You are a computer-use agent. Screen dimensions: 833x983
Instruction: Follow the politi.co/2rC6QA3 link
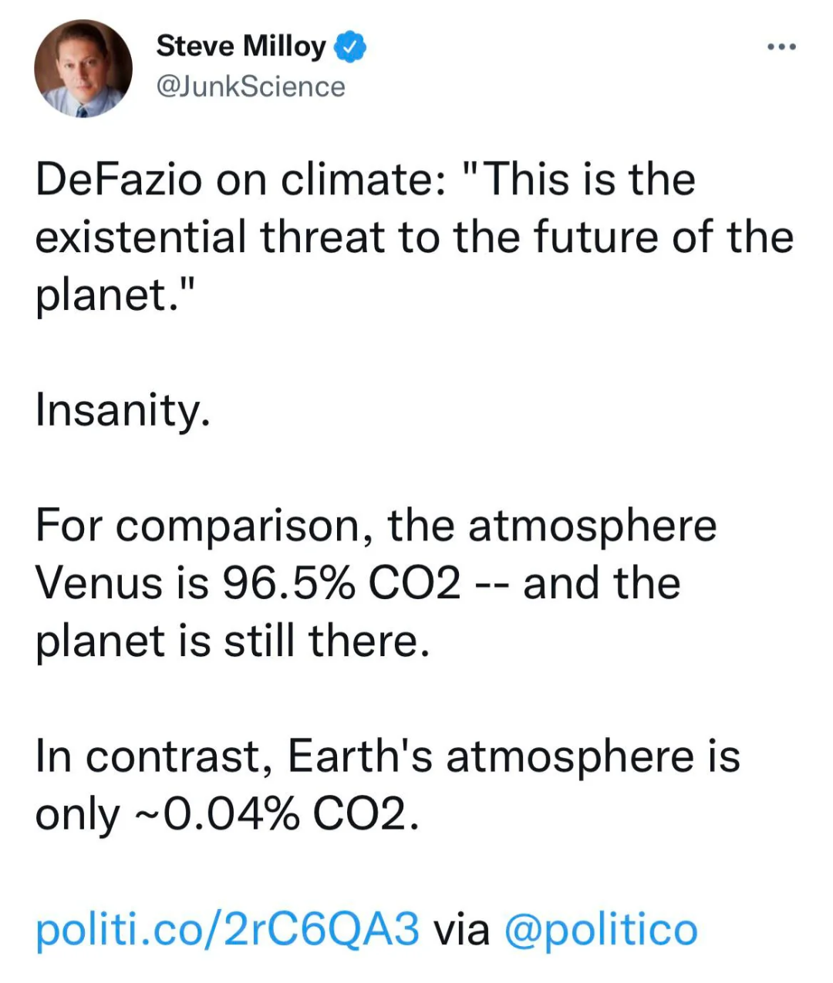[228, 928]
